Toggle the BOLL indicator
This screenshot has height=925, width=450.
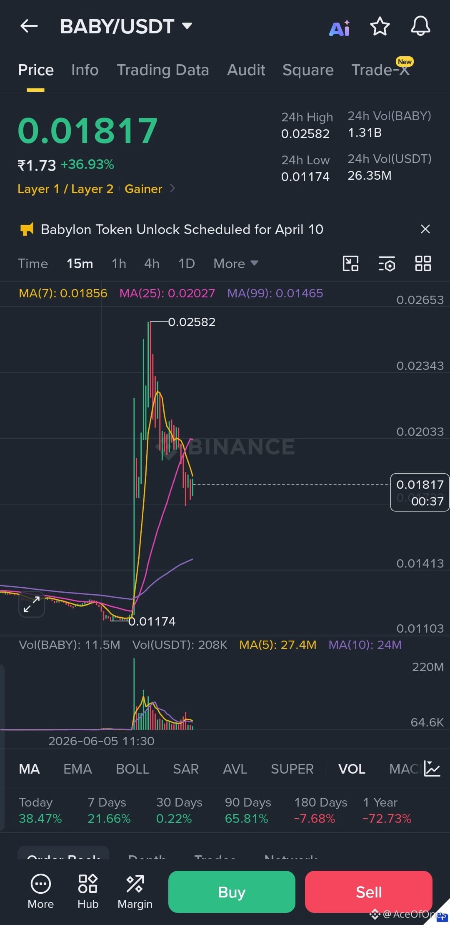coord(132,769)
